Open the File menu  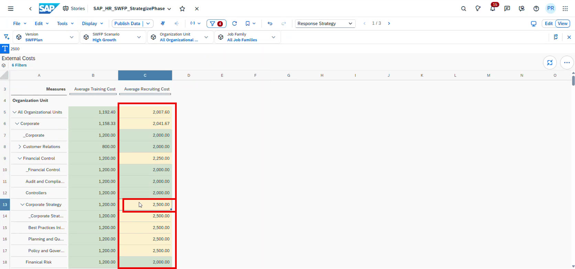[x=20, y=23]
